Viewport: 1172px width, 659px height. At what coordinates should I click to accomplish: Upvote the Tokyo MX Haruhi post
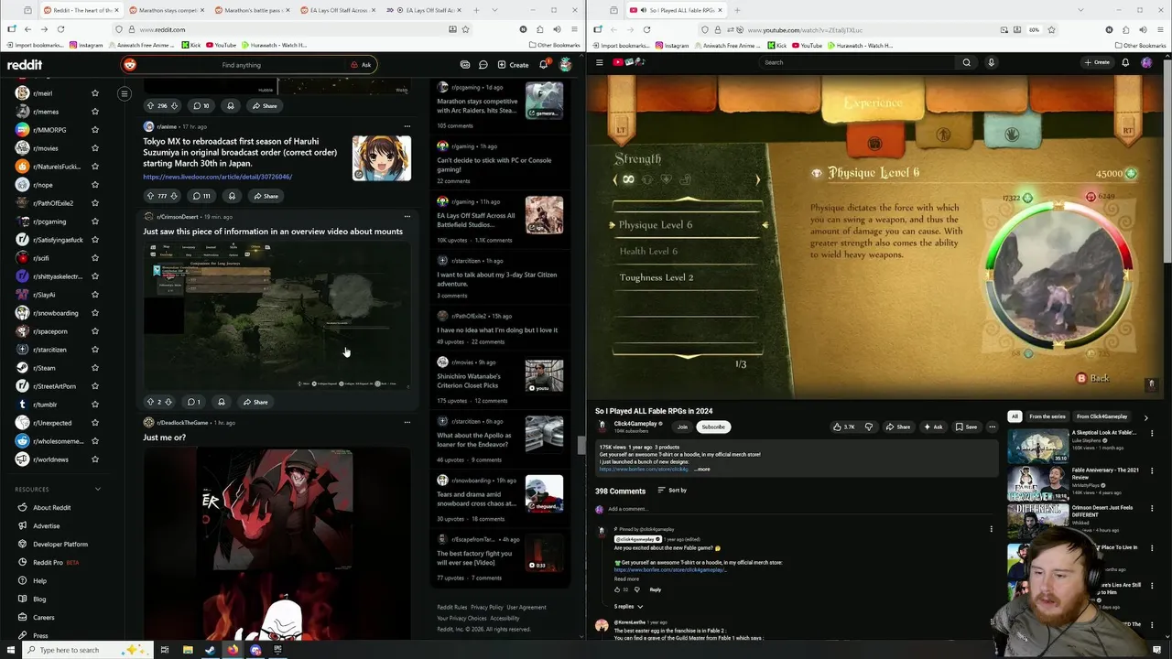pyautogui.click(x=150, y=196)
